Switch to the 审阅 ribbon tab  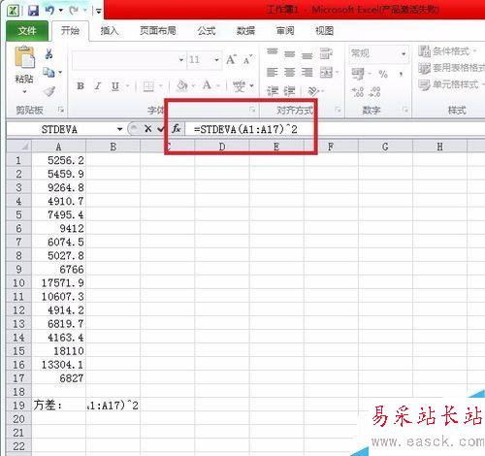click(285, 31)
